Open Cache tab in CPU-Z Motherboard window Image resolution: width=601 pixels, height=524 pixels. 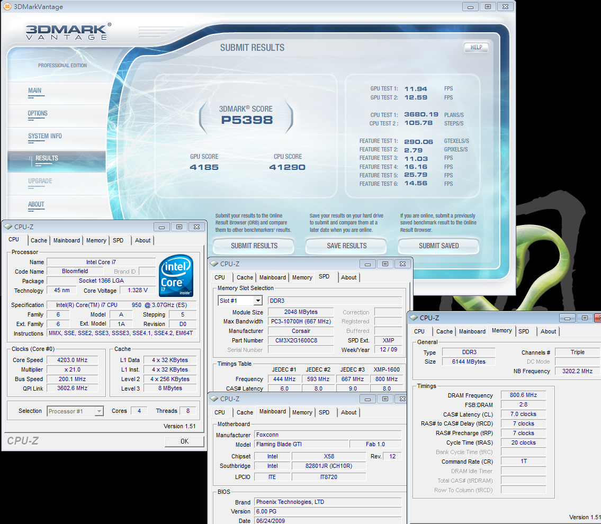[245, 412]
